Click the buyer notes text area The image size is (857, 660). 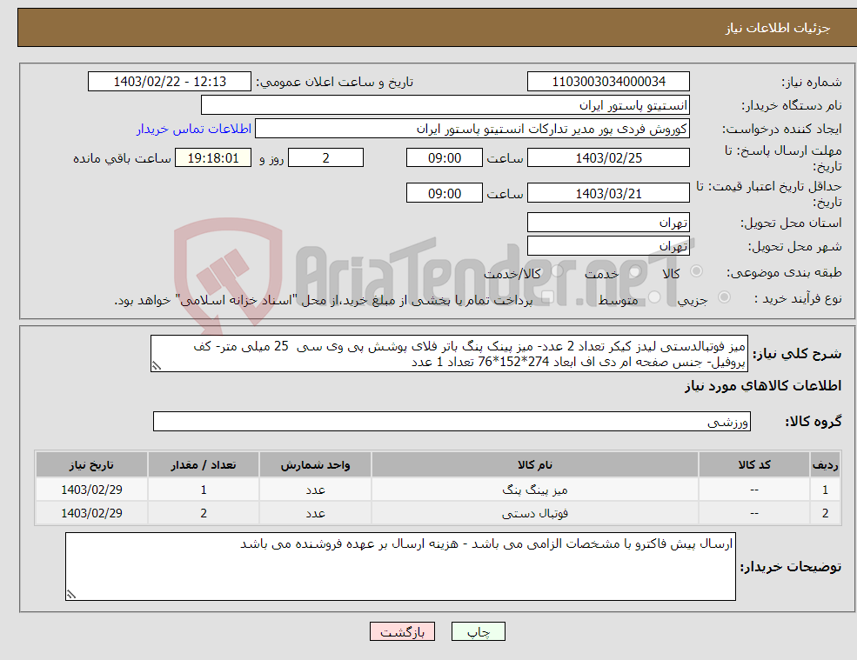click(400, 567)
